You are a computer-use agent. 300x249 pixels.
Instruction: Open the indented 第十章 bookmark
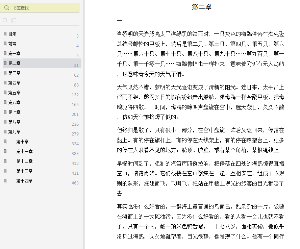(22, 142)
